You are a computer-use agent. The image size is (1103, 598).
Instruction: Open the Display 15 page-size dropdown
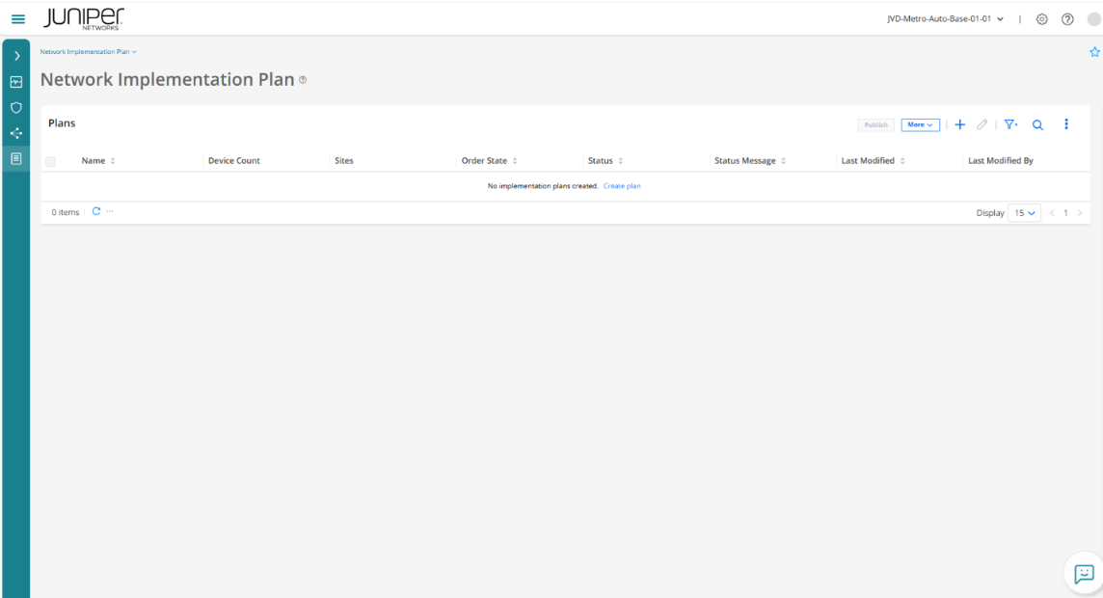tap(1024, 212)
